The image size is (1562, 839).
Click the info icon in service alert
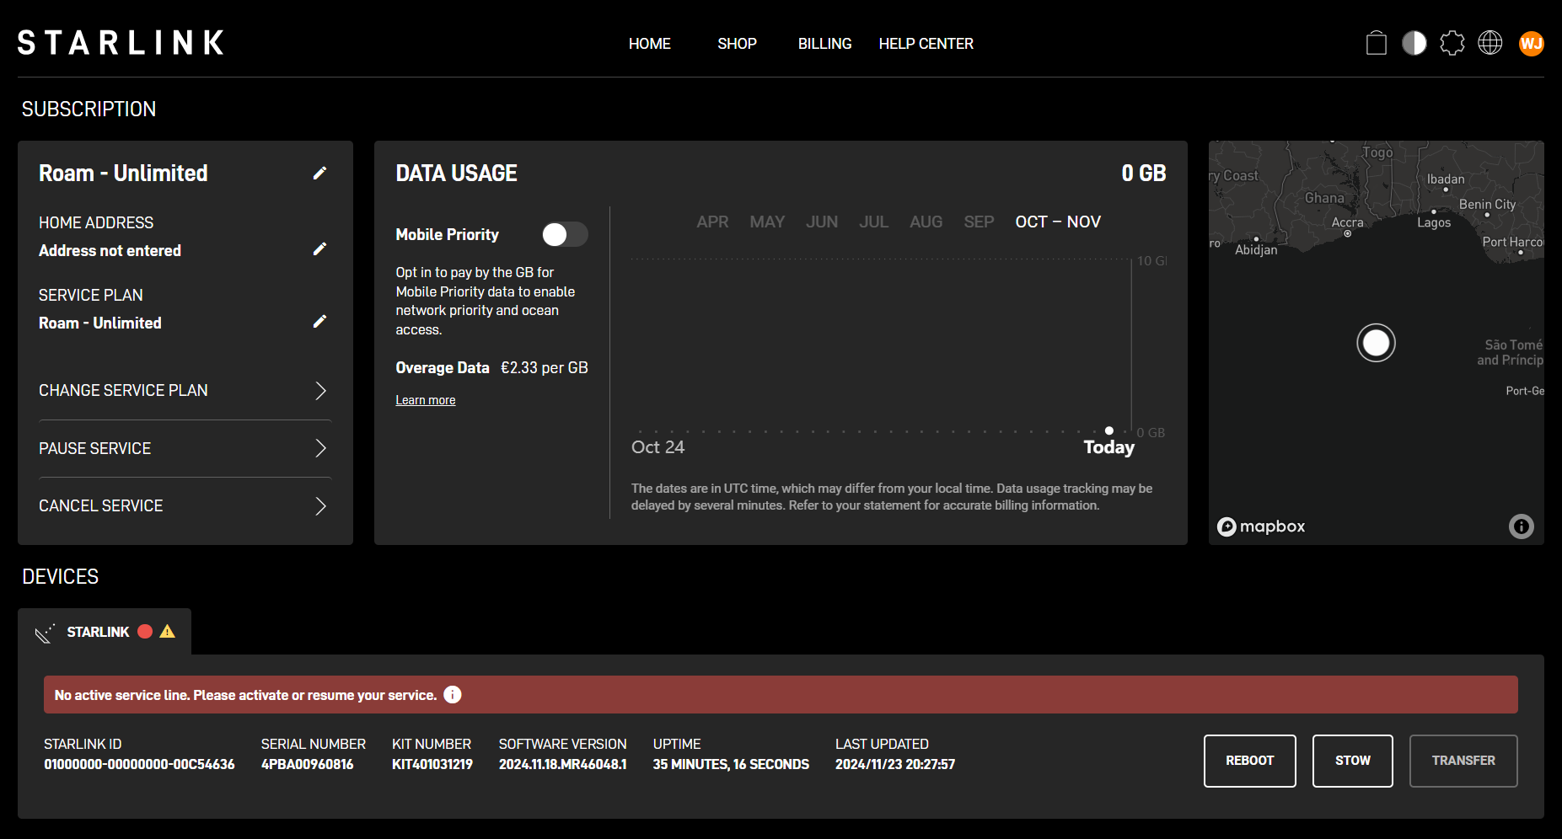coord(453,694)
